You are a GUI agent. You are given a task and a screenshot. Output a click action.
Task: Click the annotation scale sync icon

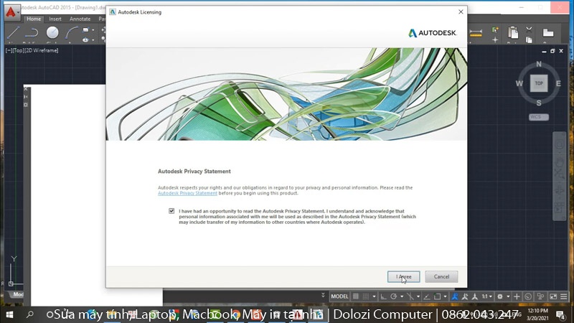click(475, 296)
